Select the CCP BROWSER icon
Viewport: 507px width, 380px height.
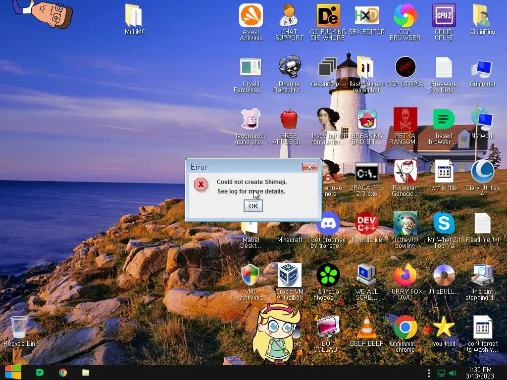coord(405,15)
